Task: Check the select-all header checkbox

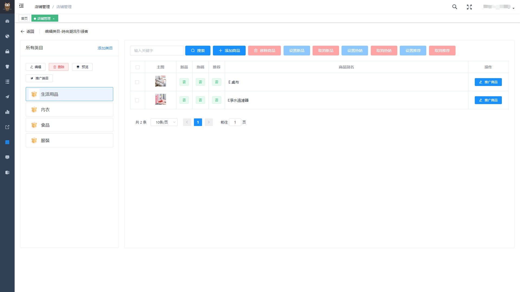Action: tap(138, 67)
